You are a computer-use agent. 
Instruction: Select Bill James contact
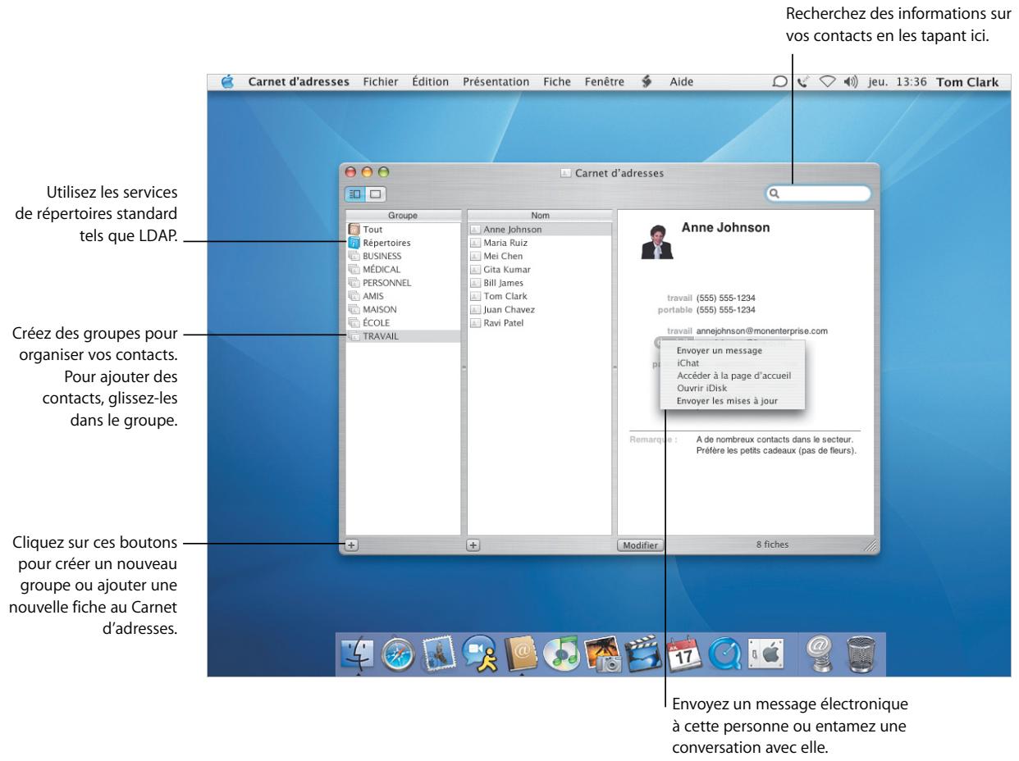[540, 282]
